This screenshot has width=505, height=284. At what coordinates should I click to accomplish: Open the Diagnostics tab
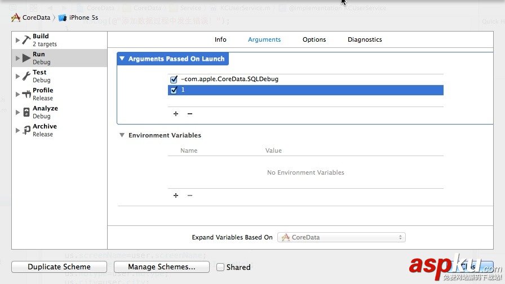[365, 39]
